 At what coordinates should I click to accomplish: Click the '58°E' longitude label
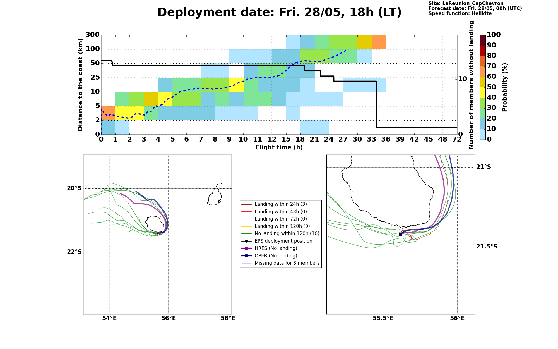pyautogui.click(x=228, y=318)
